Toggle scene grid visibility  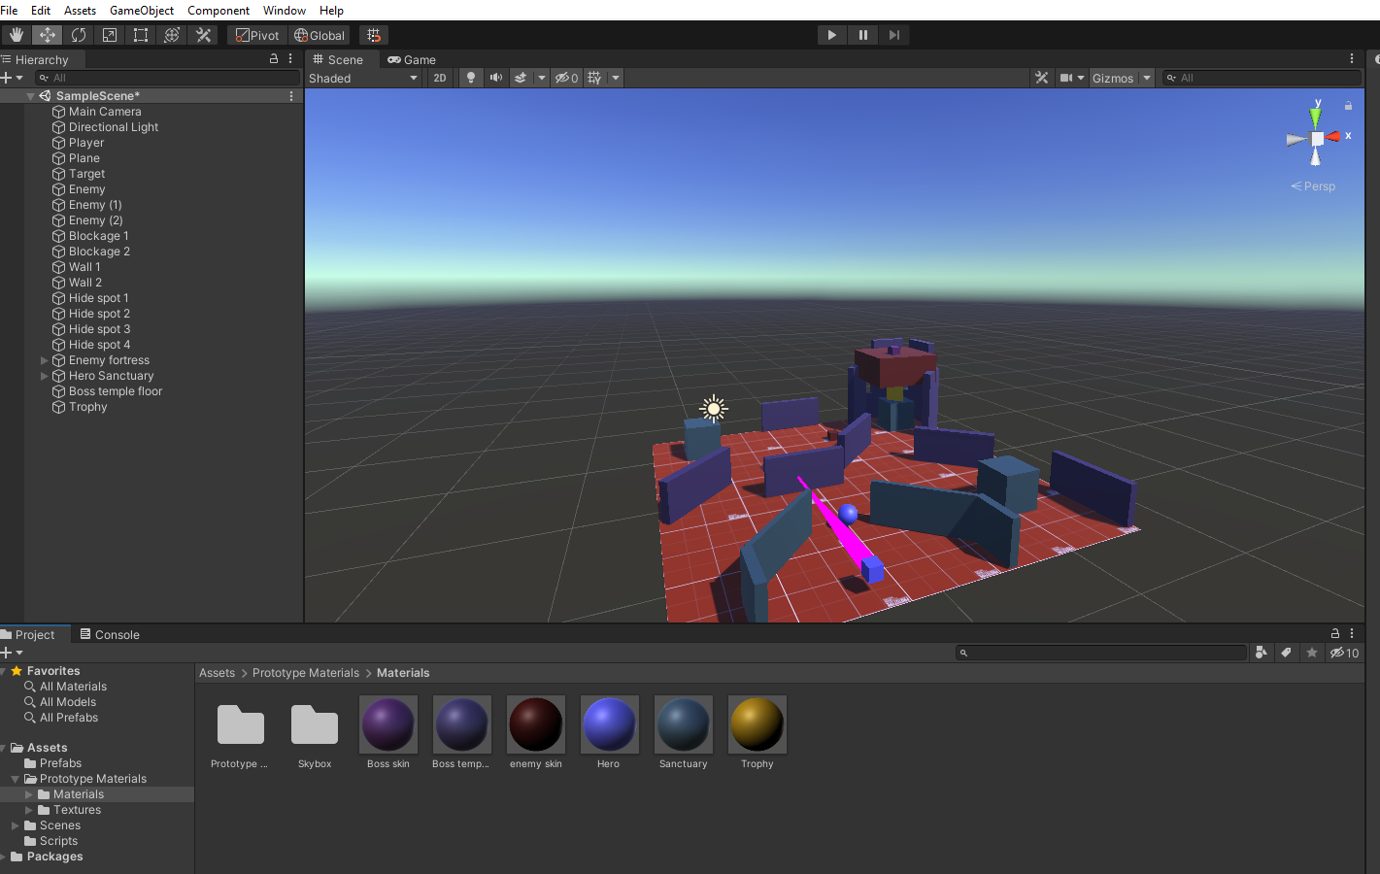594,78
